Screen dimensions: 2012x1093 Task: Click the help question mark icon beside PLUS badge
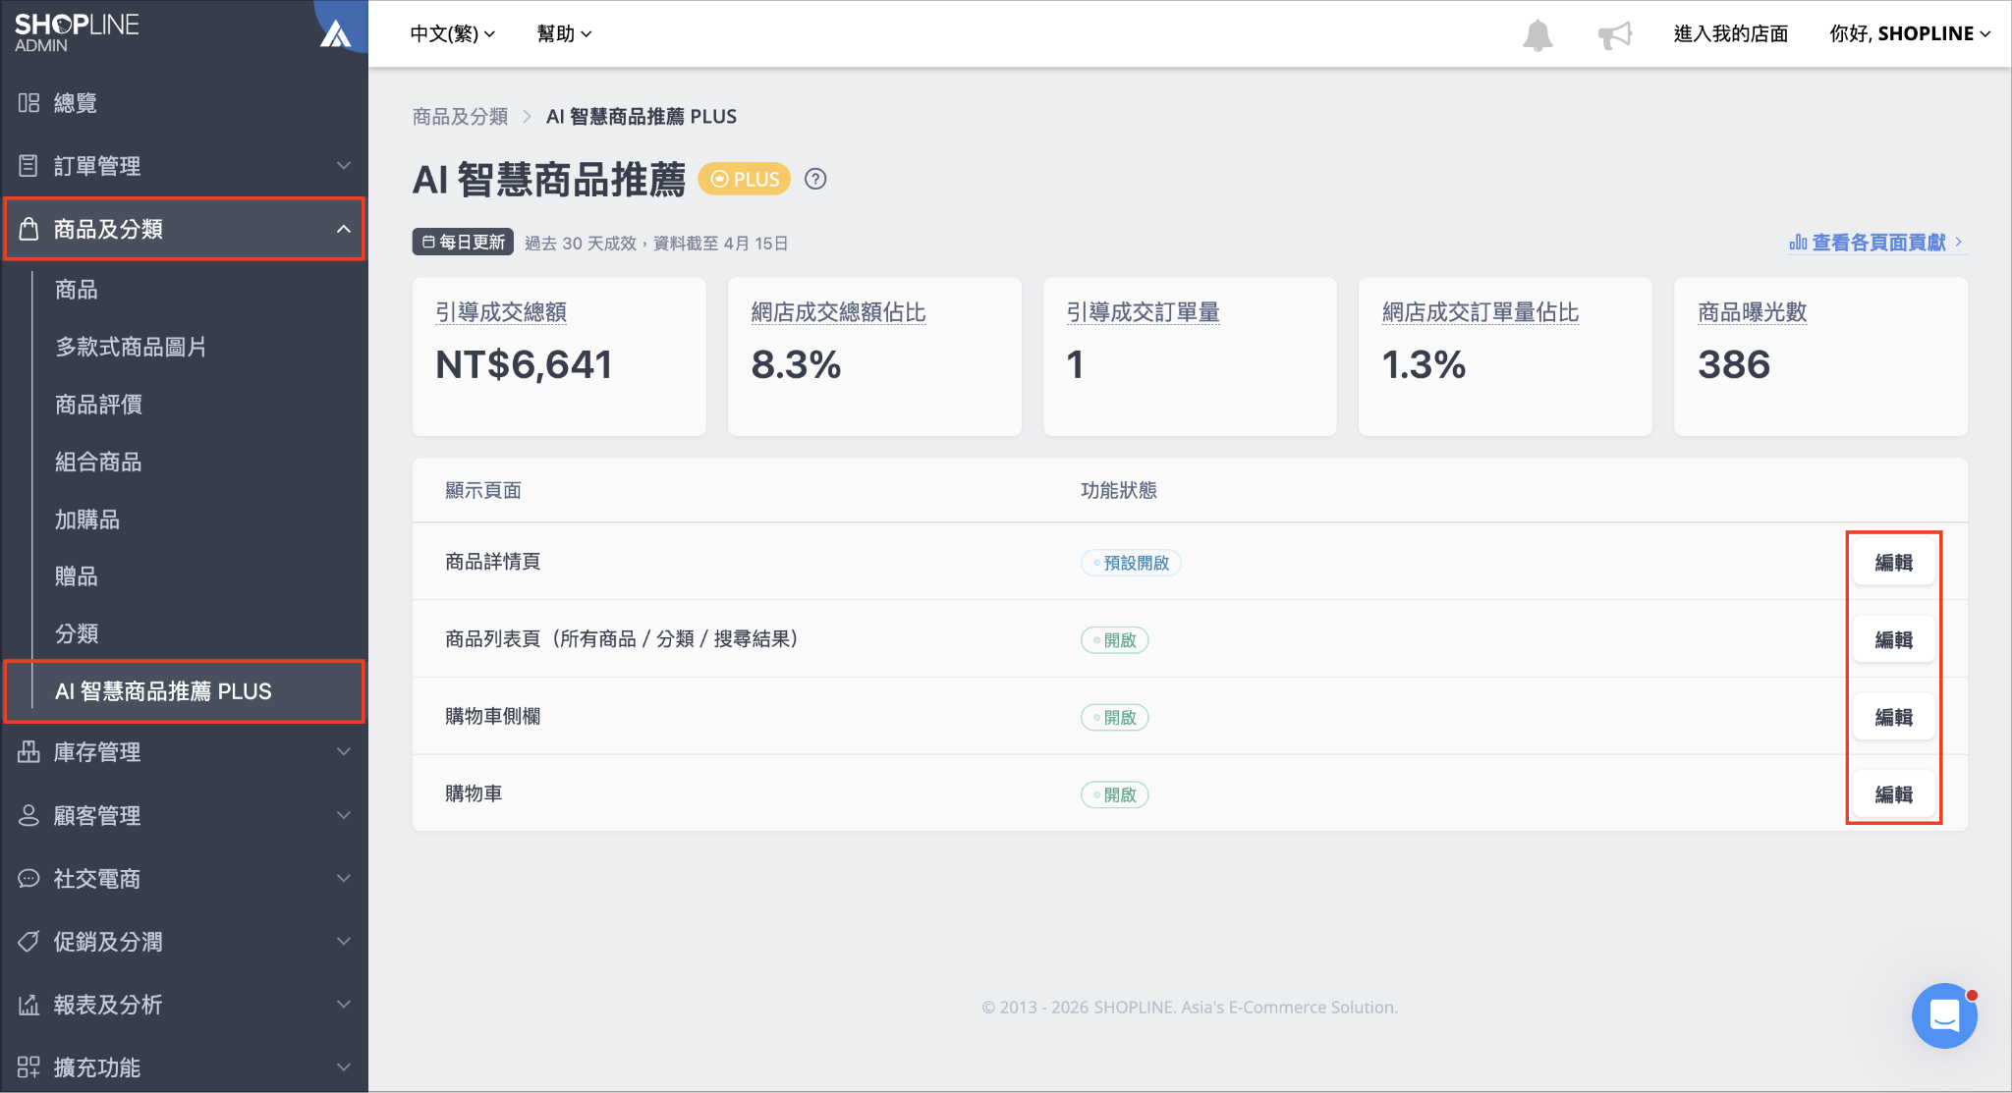click(815, 179)
